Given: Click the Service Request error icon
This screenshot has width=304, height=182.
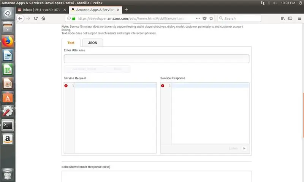Looking at the screenshot, I should (x=66, y=86).
